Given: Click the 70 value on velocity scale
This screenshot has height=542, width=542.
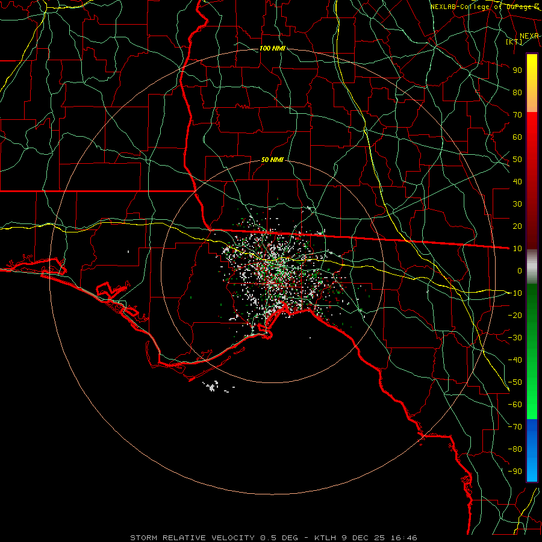Looking at the screenshot, I should click(517, 115).
